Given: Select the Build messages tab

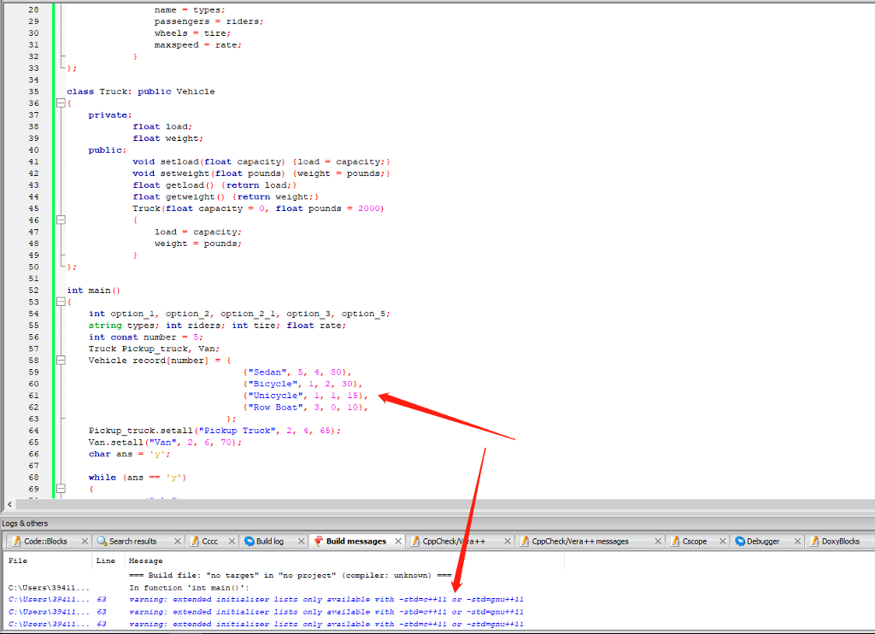Looking at the screenshot, I should [x=356, y=541].
